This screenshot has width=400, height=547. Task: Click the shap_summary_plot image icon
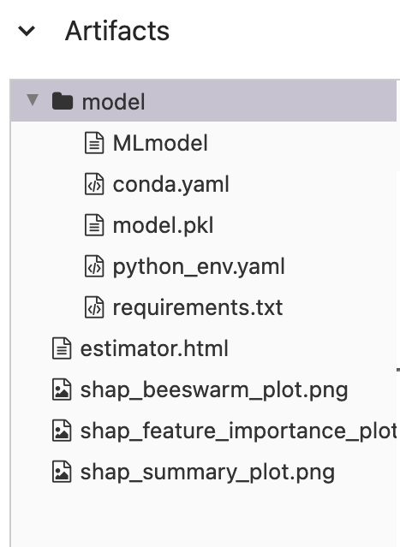62,472
